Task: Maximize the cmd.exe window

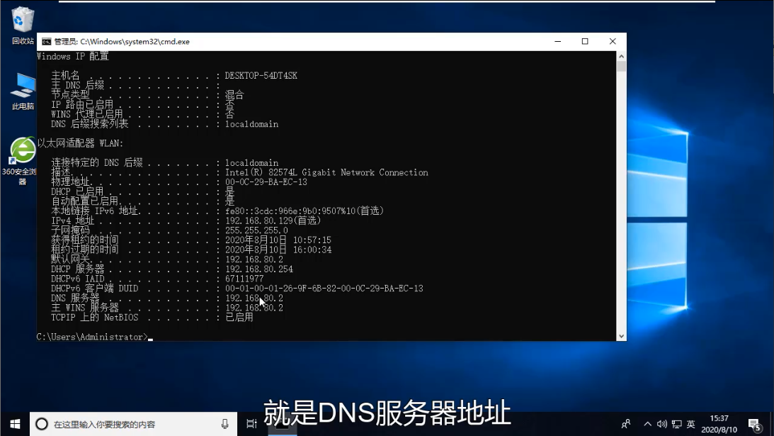Action: 585,42
